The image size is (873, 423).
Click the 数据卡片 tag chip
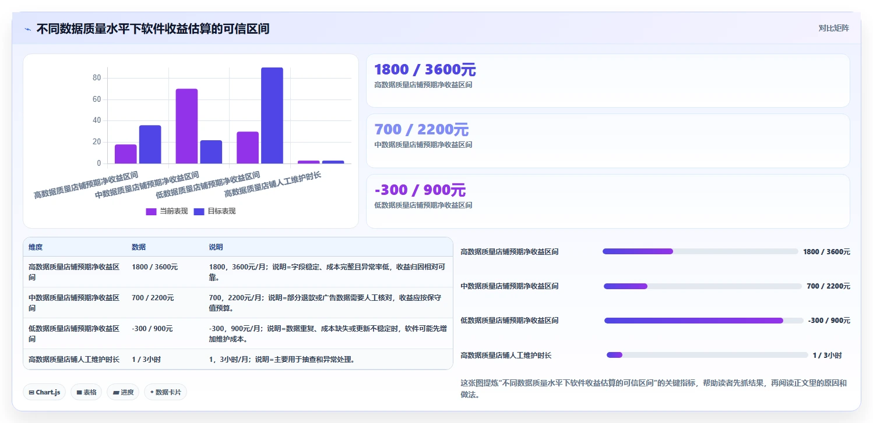click(x=166, y=392)
